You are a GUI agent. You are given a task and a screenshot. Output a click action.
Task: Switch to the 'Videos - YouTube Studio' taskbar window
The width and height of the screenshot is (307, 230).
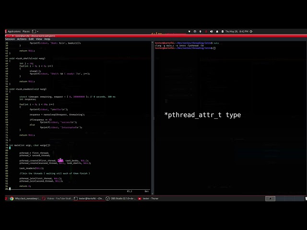coord(58,198)
